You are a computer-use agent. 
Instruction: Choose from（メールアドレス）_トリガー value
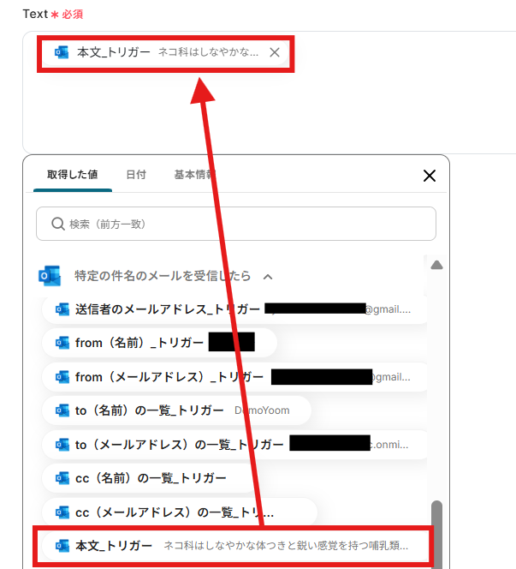tap(234, 377)
